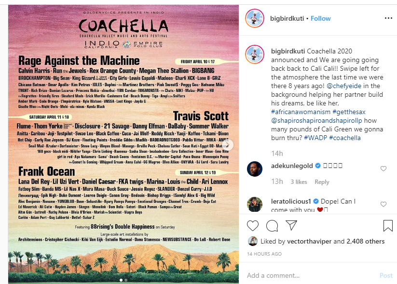Open the comment bubble icon

pyautogui.click(x=272, y=225)
